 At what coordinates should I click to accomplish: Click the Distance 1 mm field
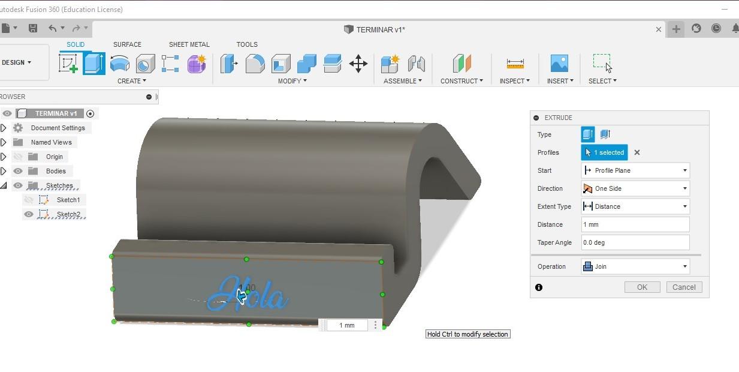click(x=635, y=224)
